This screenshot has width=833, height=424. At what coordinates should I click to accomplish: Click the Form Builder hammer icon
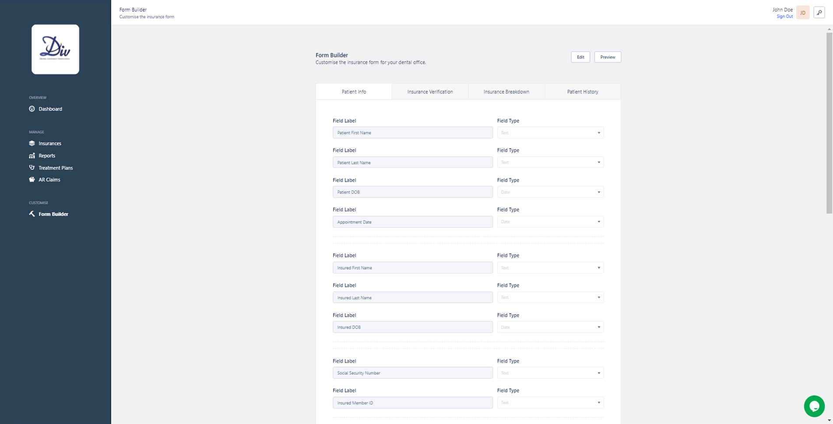point(32,214)
